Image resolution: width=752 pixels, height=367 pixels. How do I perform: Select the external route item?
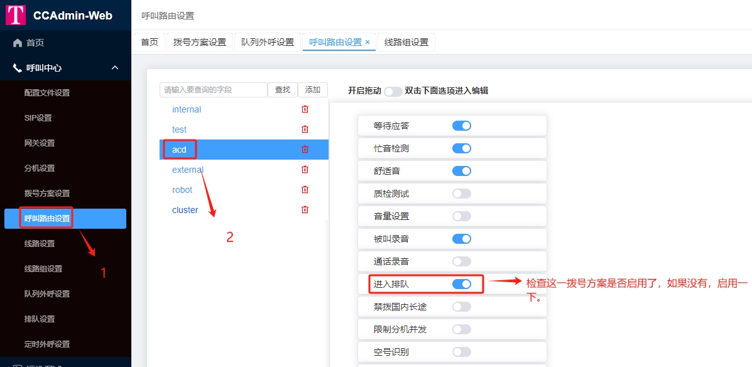188,170
